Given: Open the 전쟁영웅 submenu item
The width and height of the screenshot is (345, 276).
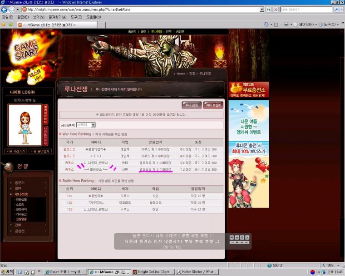Looking at the screenshot, I should click(21, 219).
